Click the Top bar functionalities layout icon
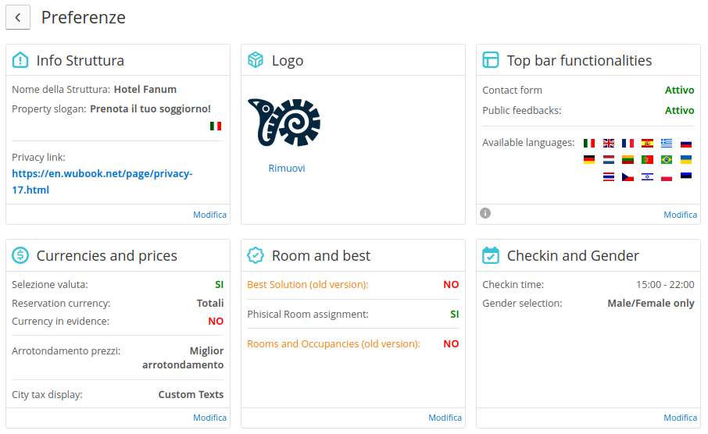Image resolution: width=708 pixels, height=434 pixels. click(491, 60)
